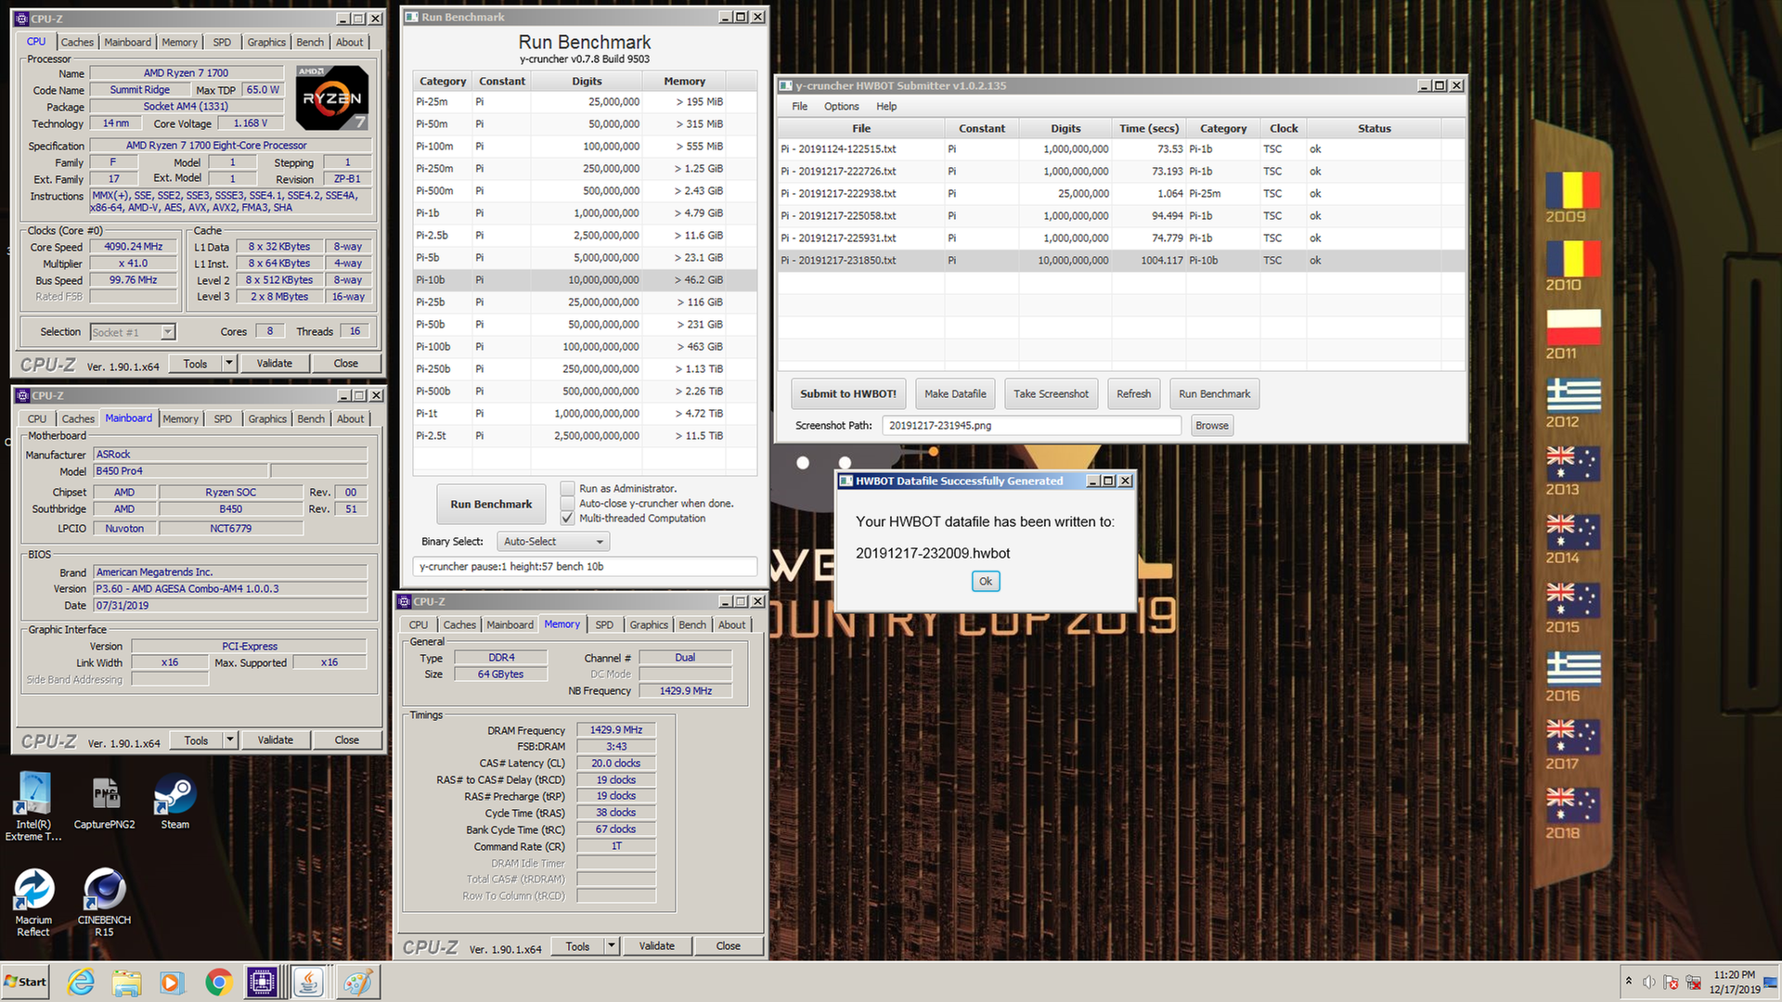
Task: Open Graphics tab in top CPU-Z window
Action: [x=266, y=42]
